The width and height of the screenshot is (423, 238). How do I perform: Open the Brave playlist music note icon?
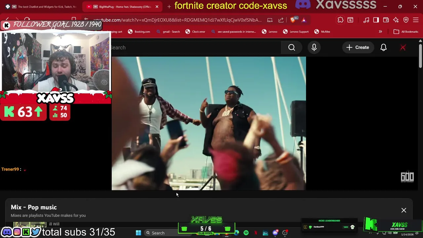pos(366,20)
